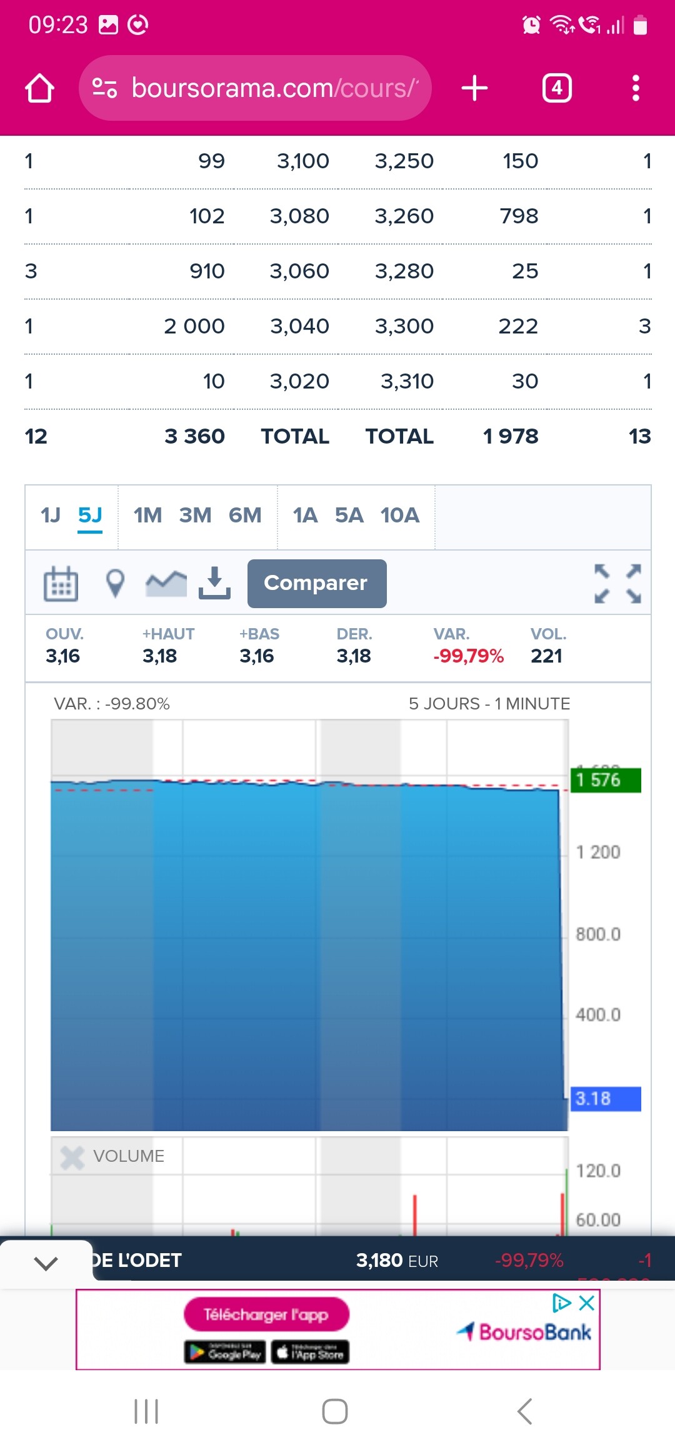Open the tab switcher showing 4 tabs
Screen dimensions: 675x1449
556,88
